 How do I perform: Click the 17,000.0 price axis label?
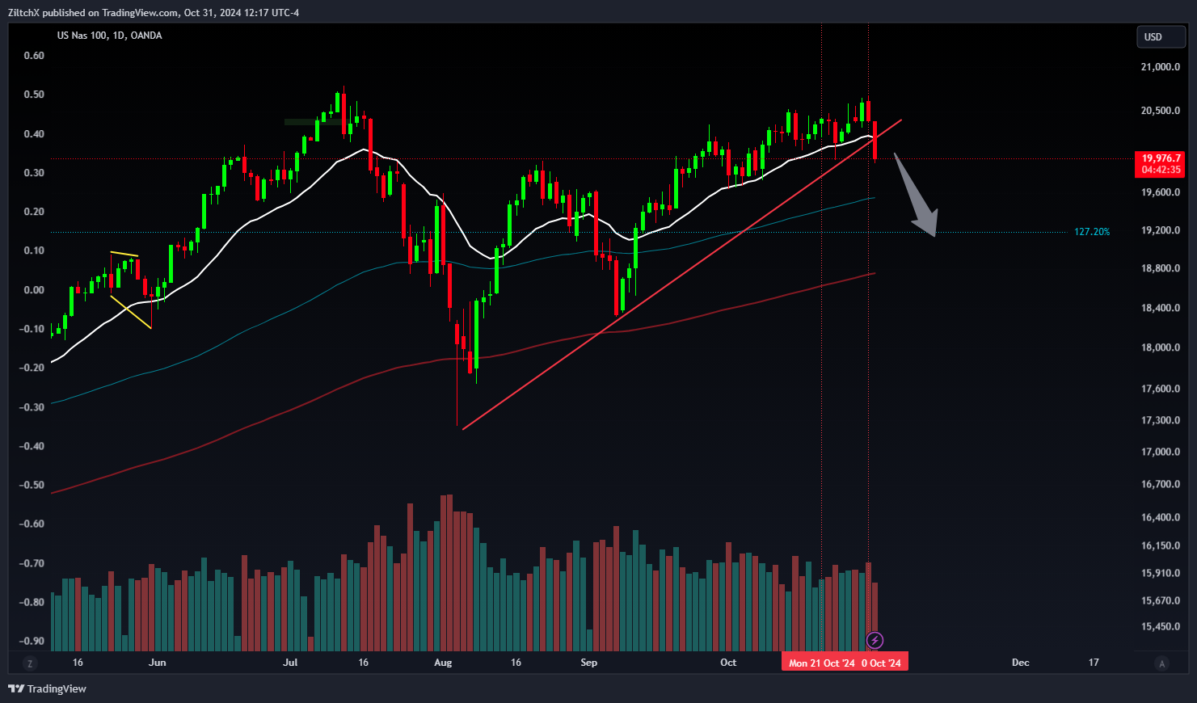coord(1160,452)
